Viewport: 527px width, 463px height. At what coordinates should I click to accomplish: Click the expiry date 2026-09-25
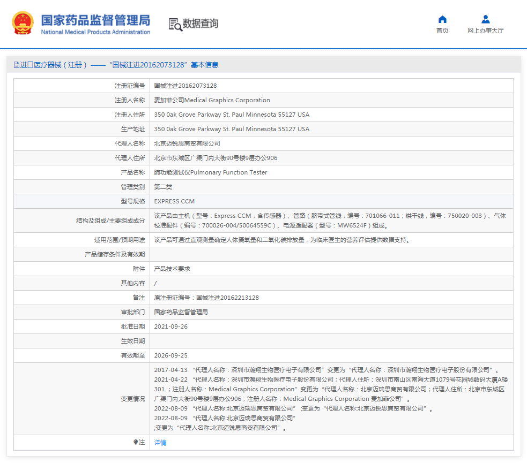171,355
